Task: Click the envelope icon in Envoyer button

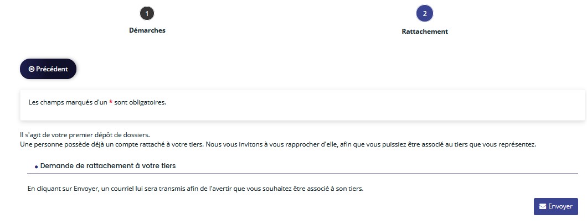Action: click(543, 206)
